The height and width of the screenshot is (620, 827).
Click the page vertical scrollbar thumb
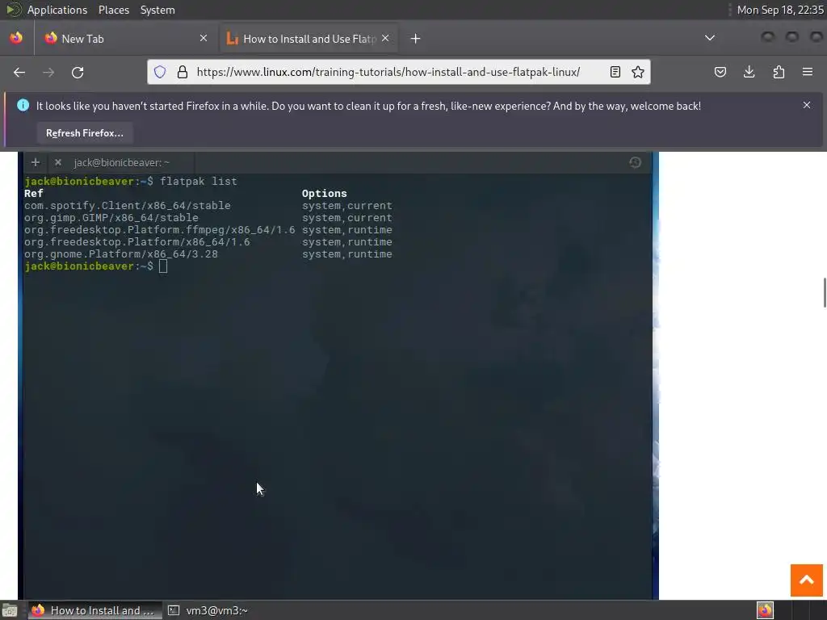coord(825,292)
